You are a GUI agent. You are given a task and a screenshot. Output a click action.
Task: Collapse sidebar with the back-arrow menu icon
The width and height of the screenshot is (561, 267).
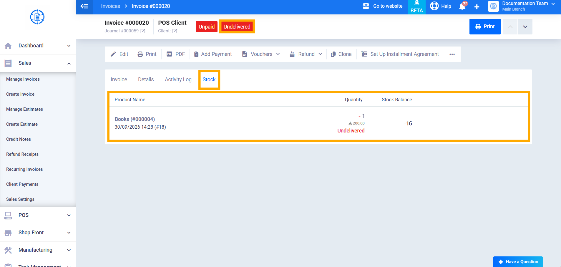[x=84, y=6]
